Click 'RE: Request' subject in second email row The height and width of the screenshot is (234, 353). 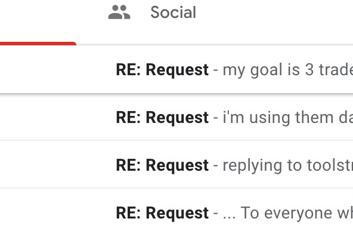click(162, 117)
